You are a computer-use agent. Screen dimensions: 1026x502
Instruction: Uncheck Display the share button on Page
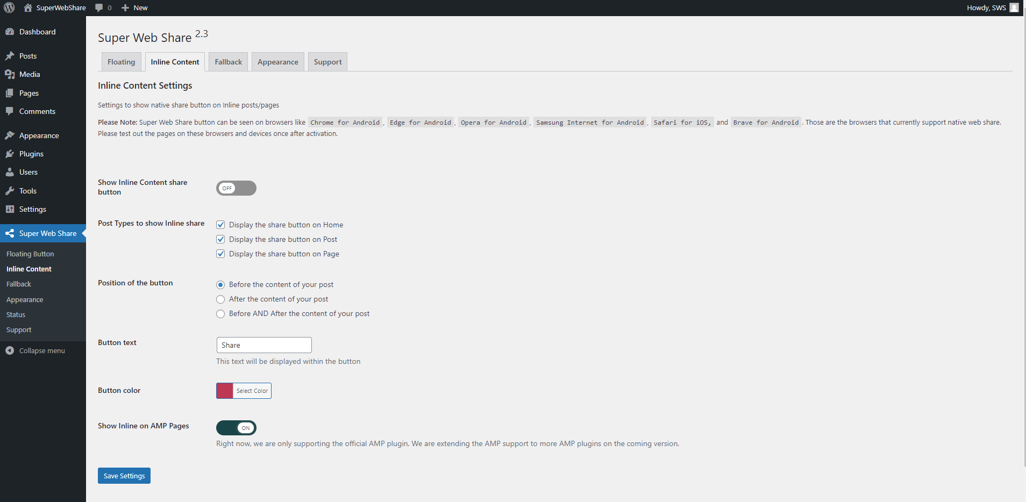[x=220, y=254]
